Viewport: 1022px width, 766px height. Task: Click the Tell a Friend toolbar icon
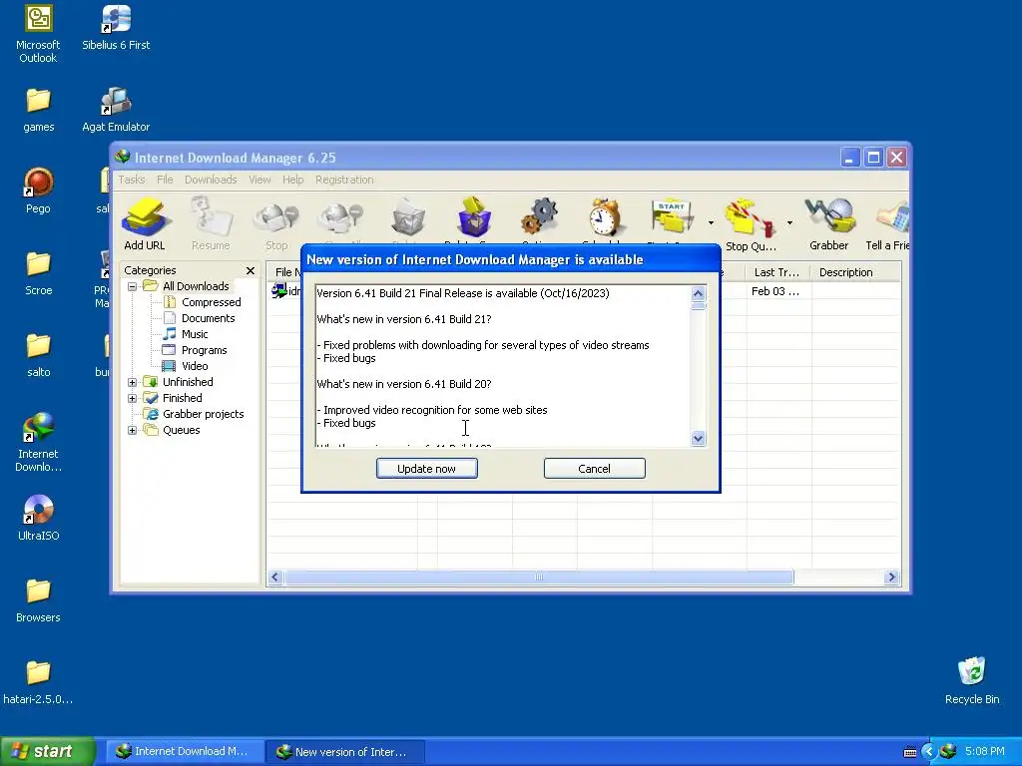pyautogui.click(x=887, y=224)
